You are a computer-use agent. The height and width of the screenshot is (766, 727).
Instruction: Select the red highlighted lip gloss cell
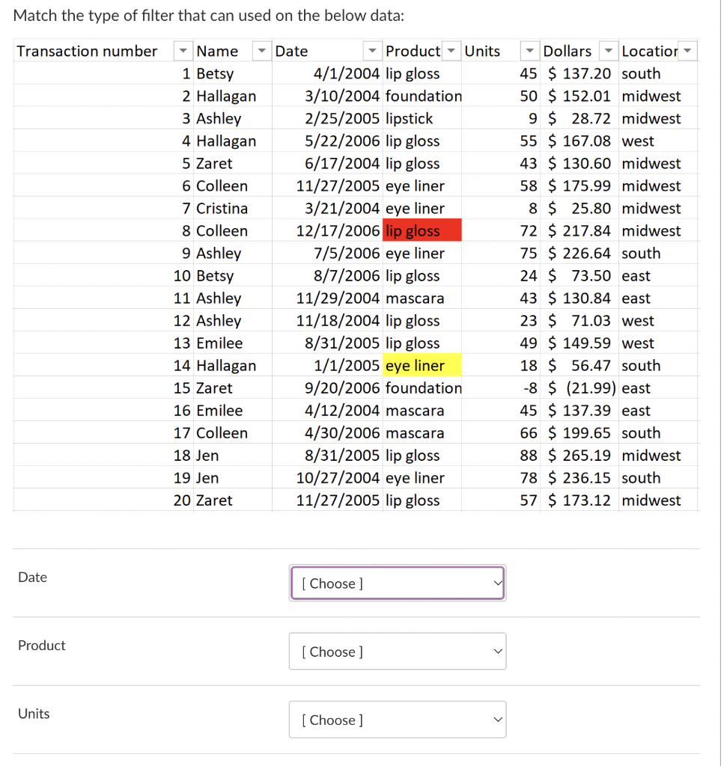click(422, 230)
